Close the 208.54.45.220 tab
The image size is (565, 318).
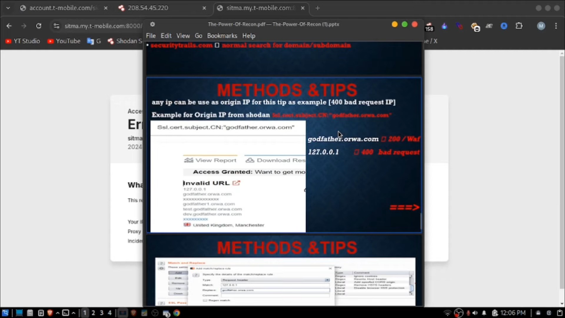click(204, 8)
